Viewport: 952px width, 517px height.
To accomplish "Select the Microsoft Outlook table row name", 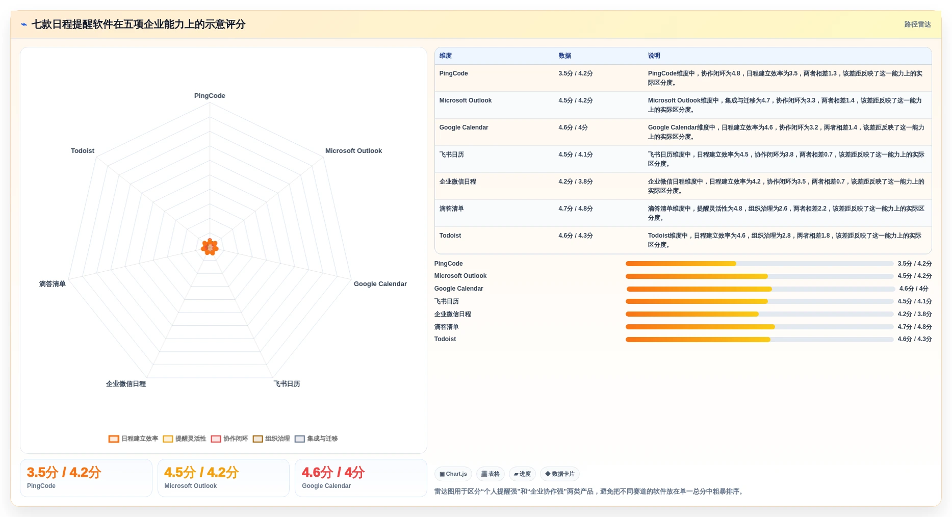I will 466,100.
